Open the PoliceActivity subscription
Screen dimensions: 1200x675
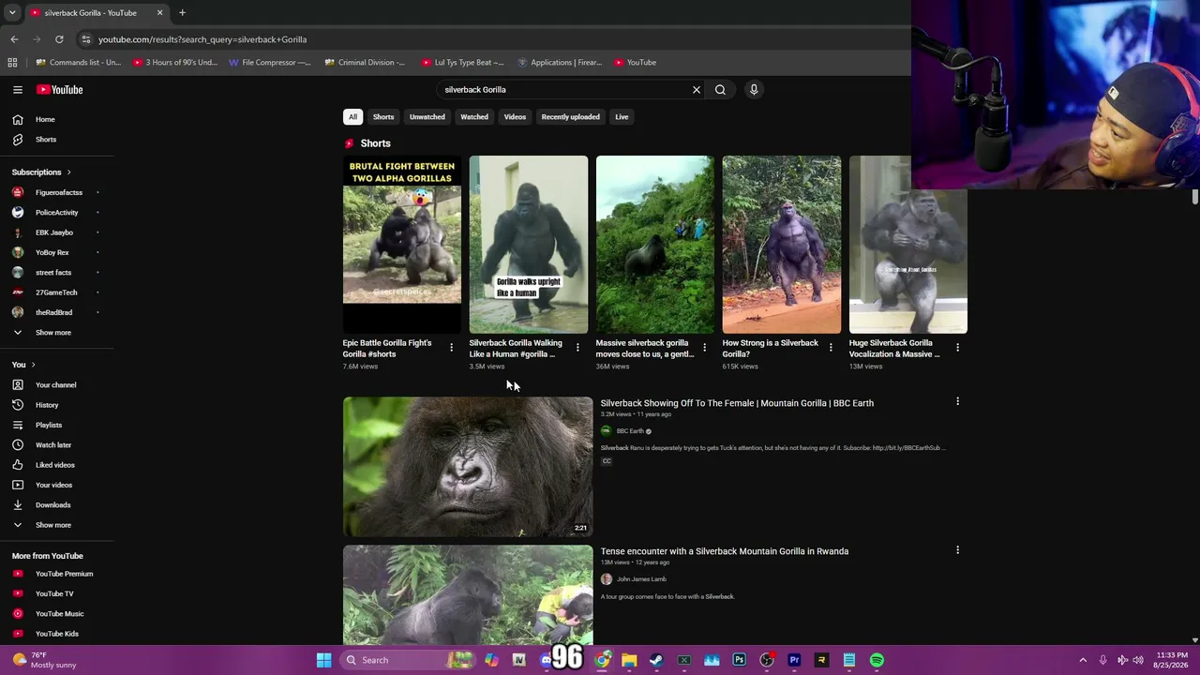point(57,213)
